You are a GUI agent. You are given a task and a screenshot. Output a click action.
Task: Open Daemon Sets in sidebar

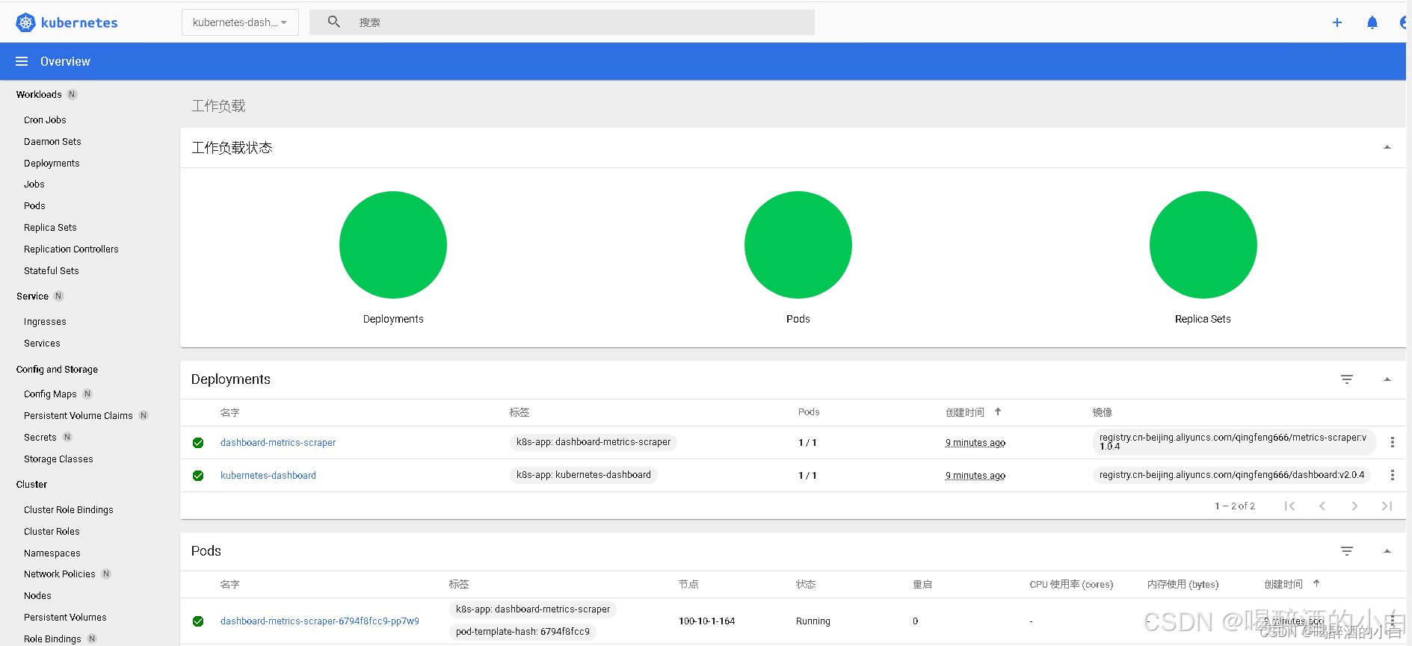tap(52, 141)
